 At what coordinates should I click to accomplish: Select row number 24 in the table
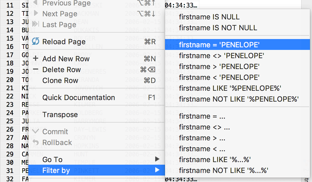coord(10,113)
